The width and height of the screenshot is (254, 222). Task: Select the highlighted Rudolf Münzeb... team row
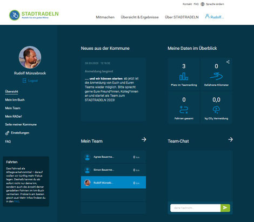(x=113, y=183)
